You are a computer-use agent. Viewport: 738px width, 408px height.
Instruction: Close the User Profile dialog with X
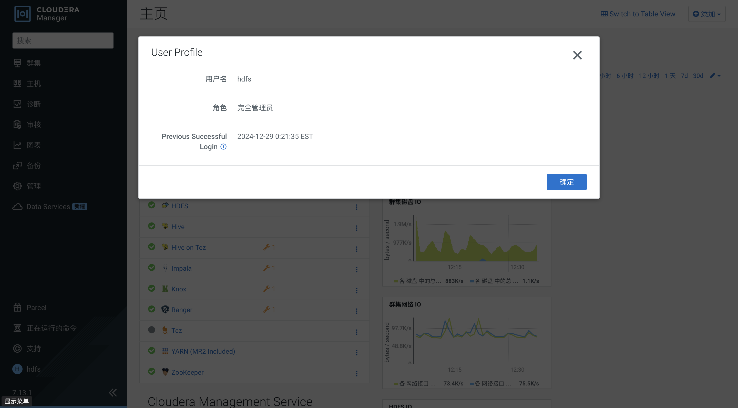click(577, 55)
